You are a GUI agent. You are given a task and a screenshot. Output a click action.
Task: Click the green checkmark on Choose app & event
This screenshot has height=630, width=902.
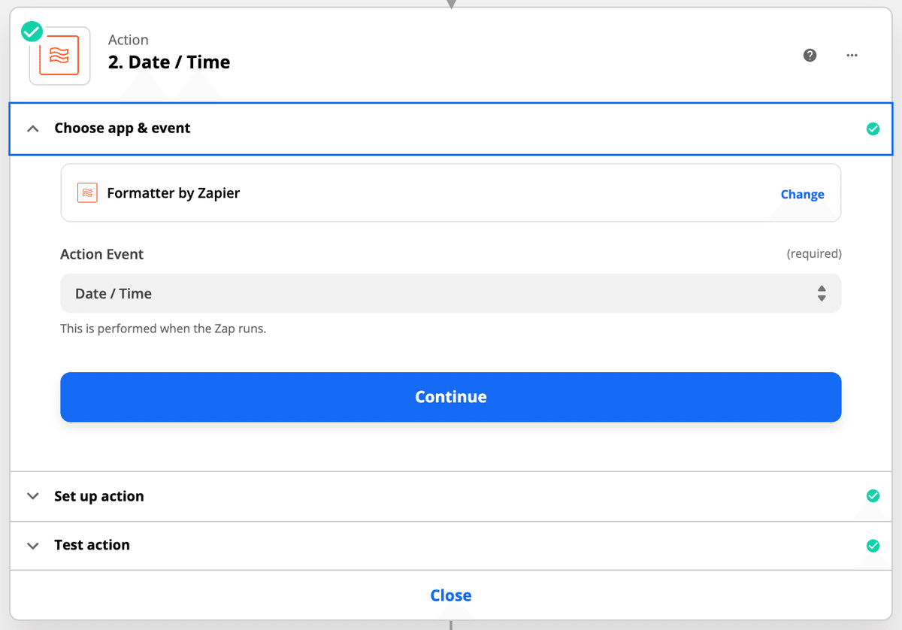(x=873, y=129)
